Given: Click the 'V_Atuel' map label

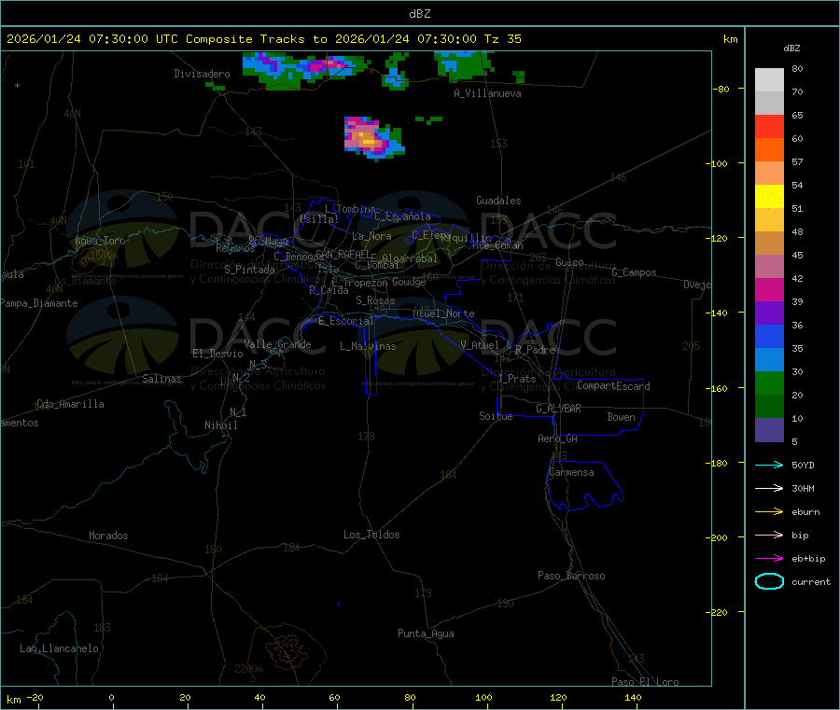Looking at the screenshot, I should (480, 345).
